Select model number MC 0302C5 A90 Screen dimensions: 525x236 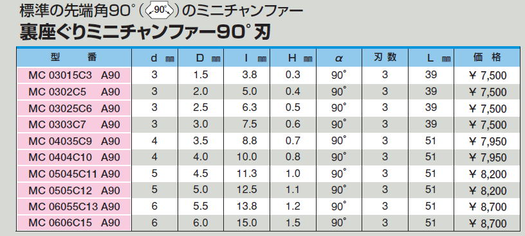click(x=73, y=92)
